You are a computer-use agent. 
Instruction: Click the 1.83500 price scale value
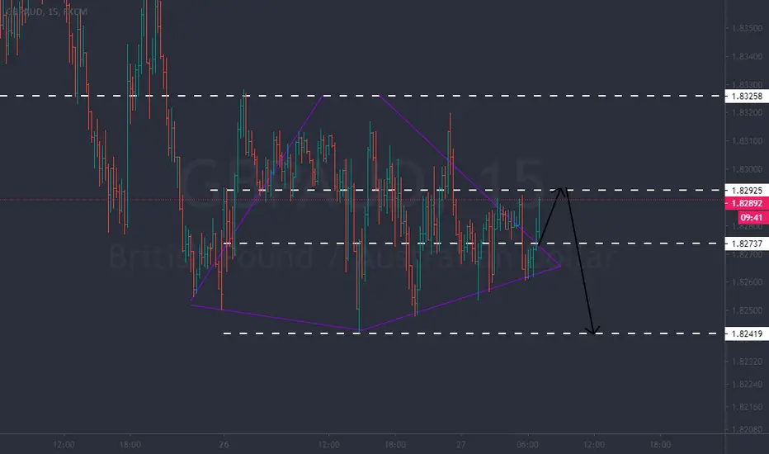click(747, 28)
